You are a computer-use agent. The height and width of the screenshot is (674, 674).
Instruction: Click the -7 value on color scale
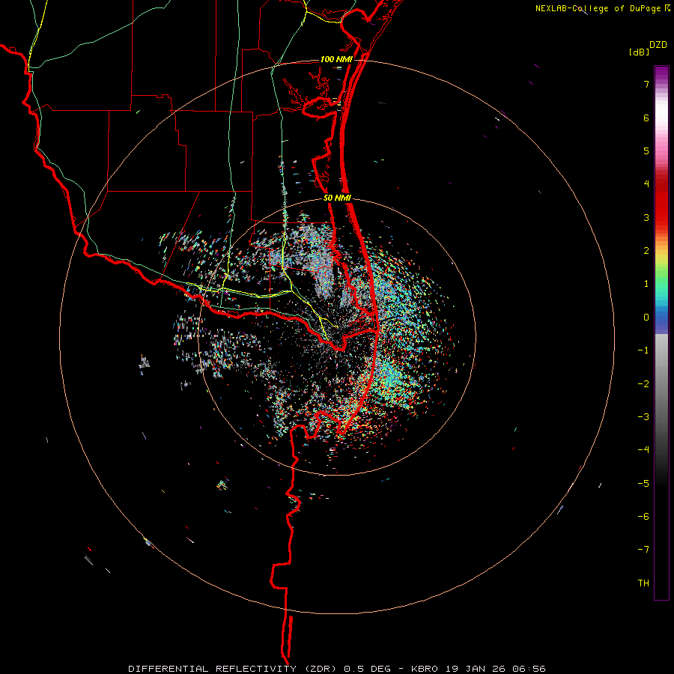[643, 550]
